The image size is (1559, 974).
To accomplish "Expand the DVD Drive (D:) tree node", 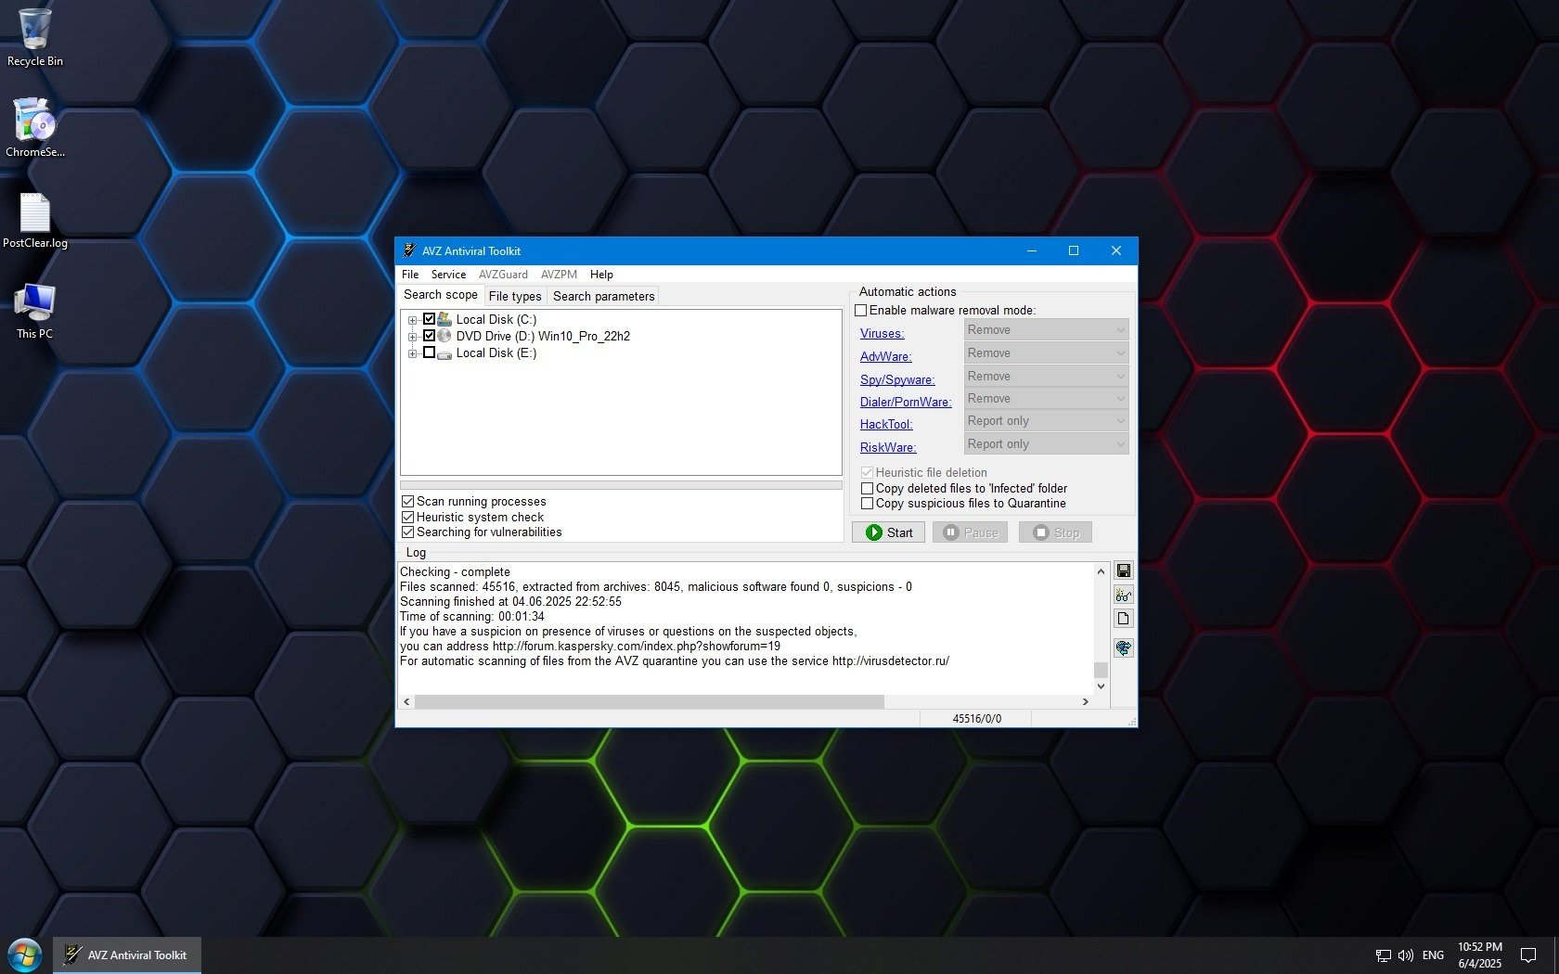I will 412,337.
